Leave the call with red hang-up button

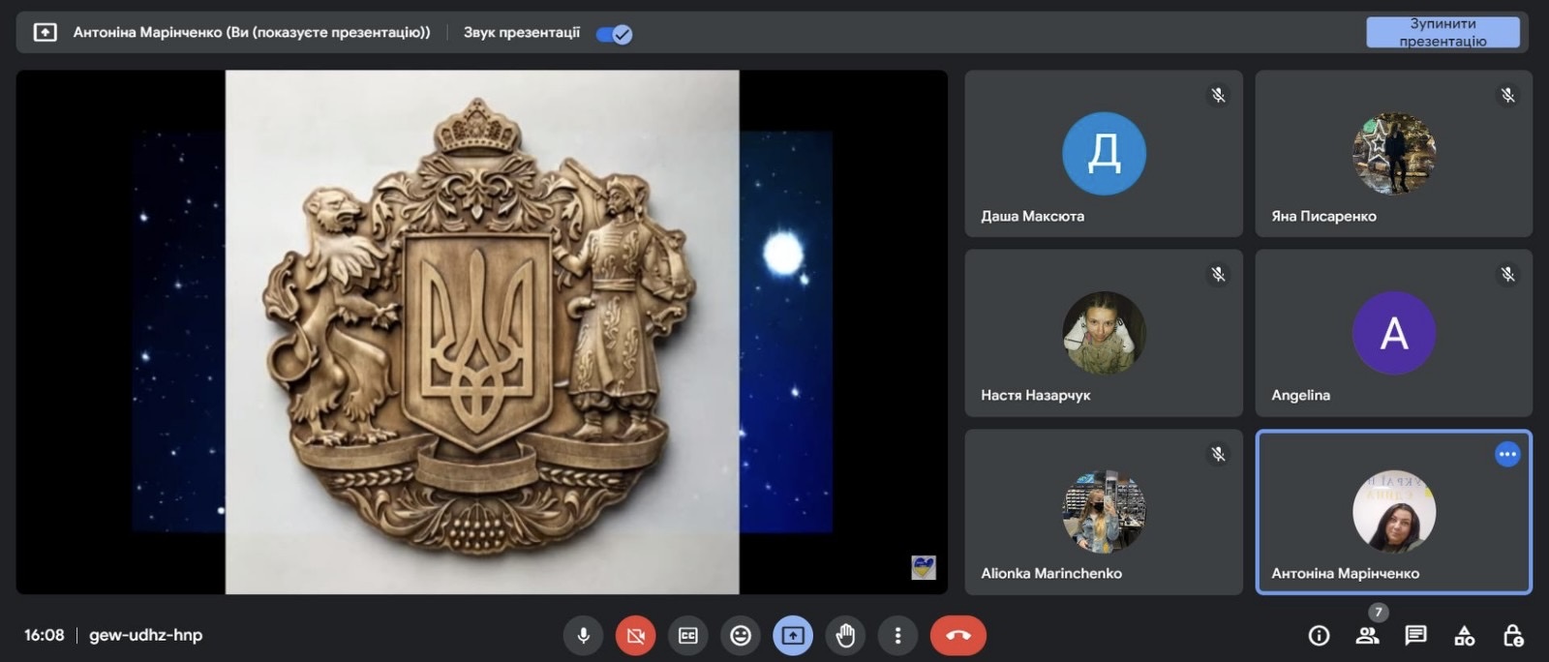[x=957, y=636]
